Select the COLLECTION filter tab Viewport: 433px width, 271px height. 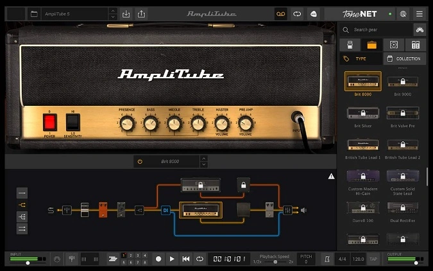coord(405,59)
